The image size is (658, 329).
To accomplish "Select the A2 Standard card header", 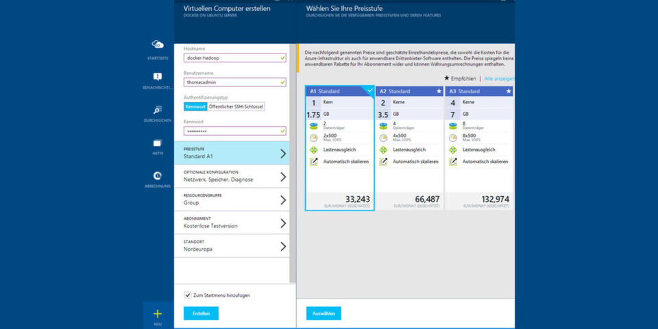I will click(409, 91).
